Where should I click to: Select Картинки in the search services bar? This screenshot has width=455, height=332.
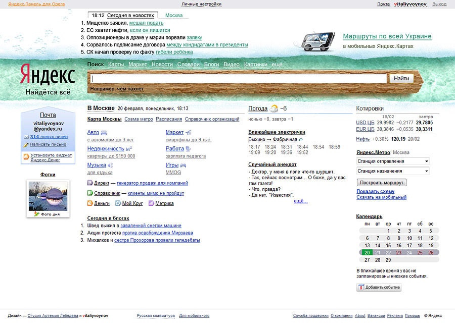point(255,65)
